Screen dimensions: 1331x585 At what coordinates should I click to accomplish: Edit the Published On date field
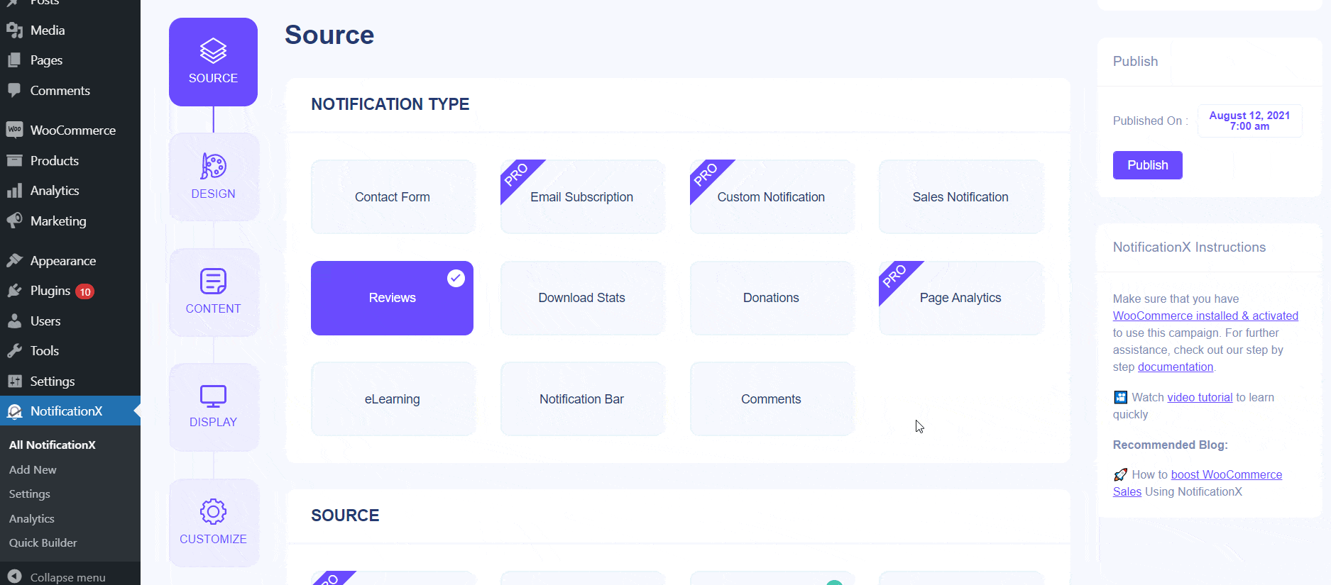click(1249, 121)
